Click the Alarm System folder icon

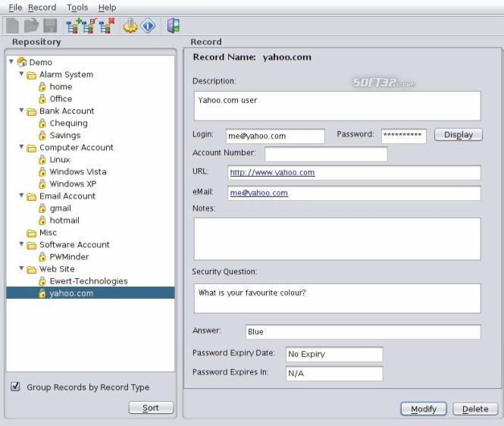click(32, 75)
